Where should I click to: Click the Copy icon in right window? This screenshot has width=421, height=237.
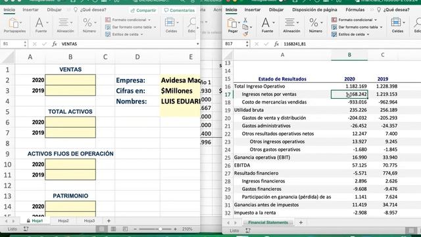point(245,27)
